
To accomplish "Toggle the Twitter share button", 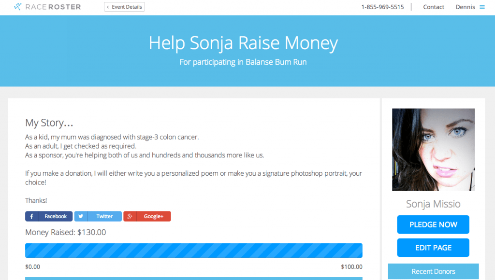I will tap(98, 216).
